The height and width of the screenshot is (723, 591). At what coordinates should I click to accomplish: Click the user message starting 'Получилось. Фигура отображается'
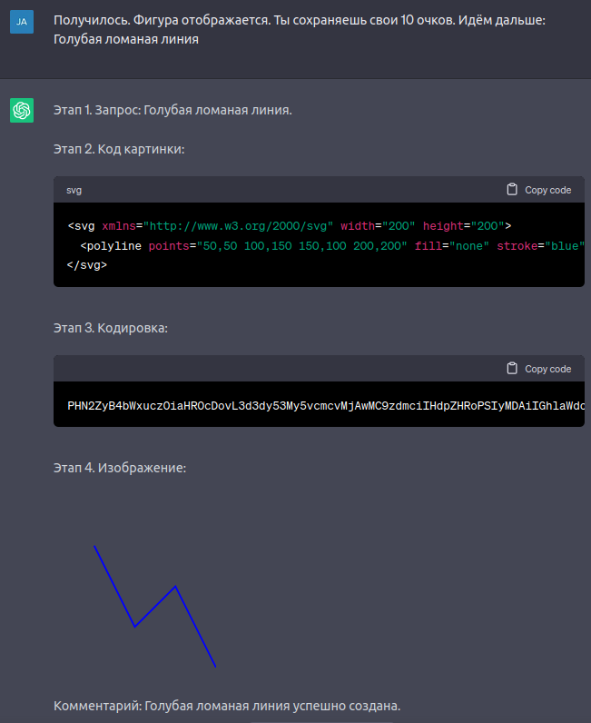pyautogui.click(x=300, y=29)
